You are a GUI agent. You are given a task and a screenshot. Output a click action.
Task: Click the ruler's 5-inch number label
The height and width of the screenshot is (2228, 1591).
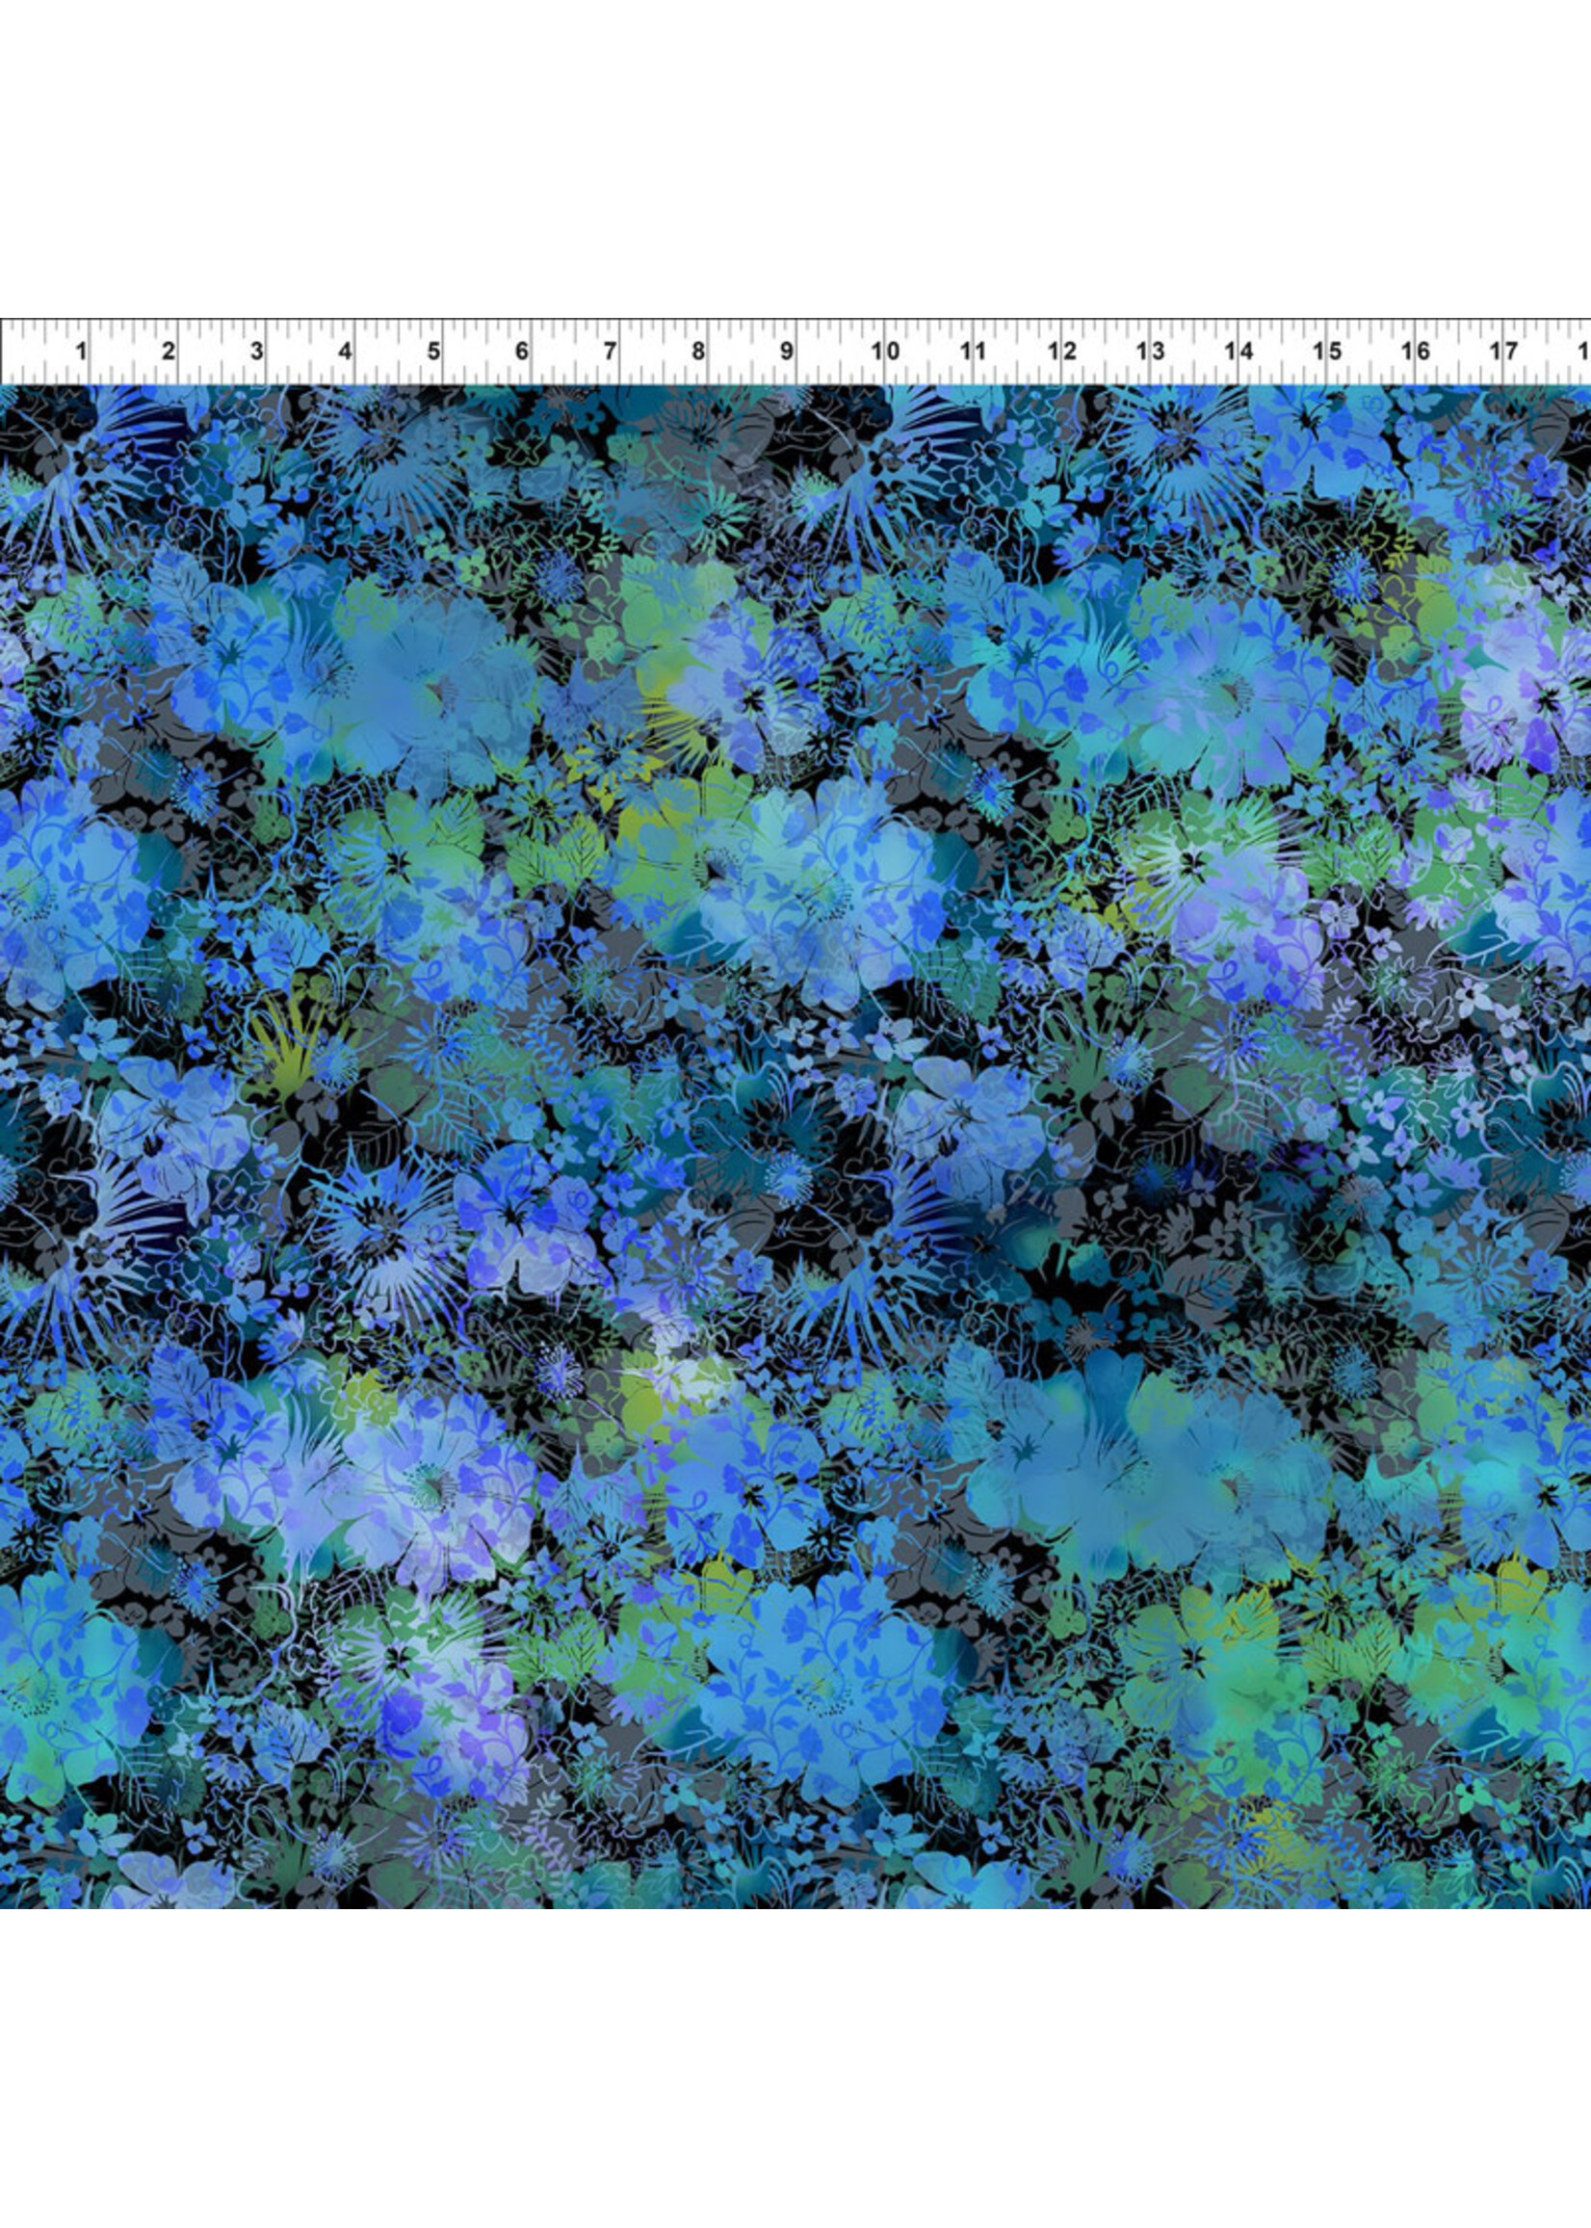point(433,350)
